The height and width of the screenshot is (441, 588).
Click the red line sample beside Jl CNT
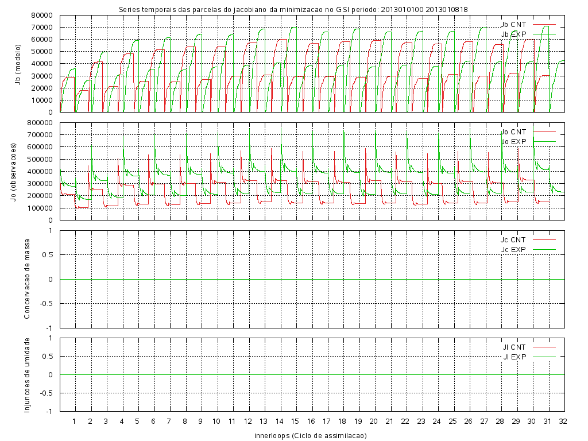[544, 347]
